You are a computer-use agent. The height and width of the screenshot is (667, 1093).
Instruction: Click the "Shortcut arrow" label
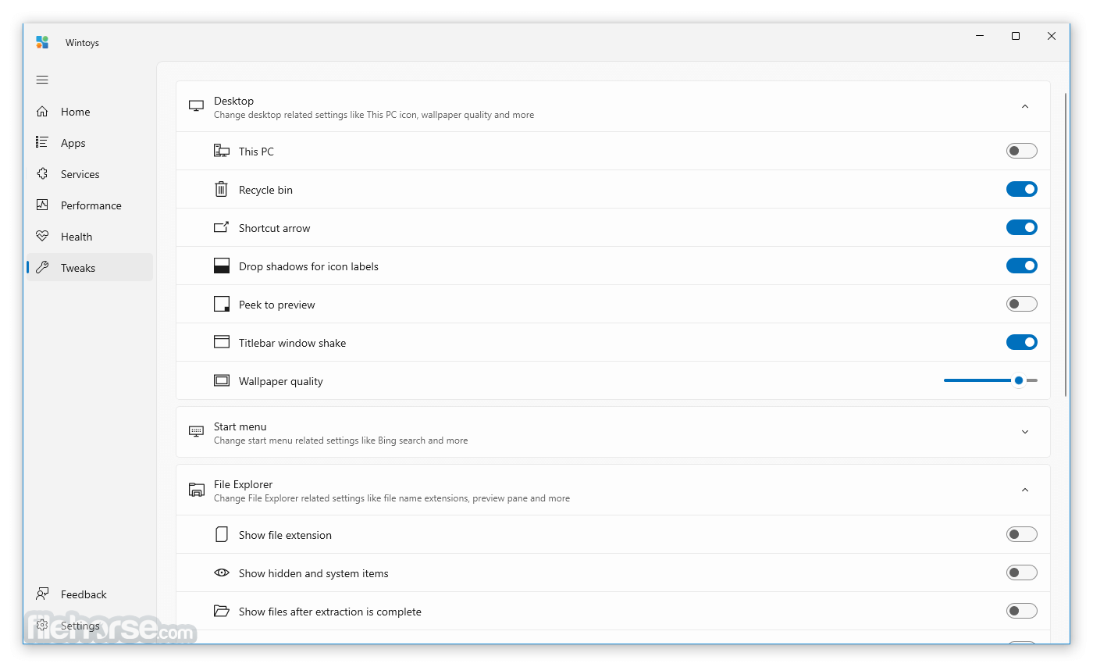click(x=274, y=228)
